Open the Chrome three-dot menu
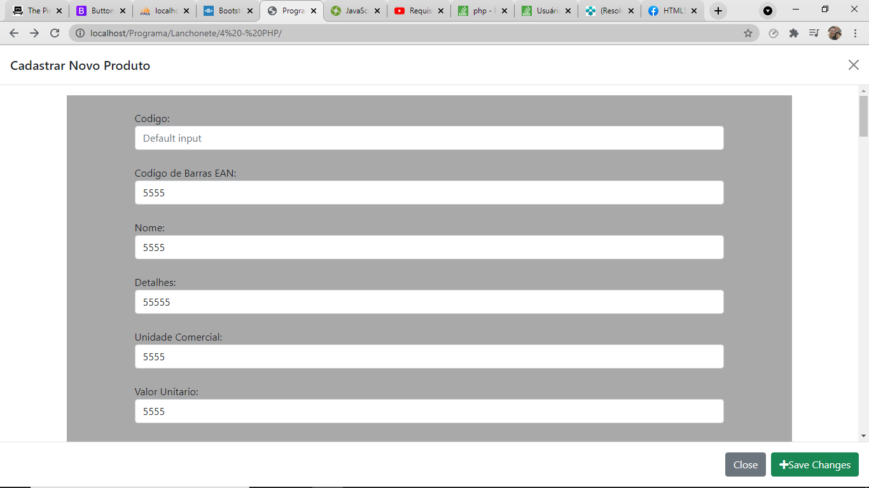The image size is (869, 488). 855,33
